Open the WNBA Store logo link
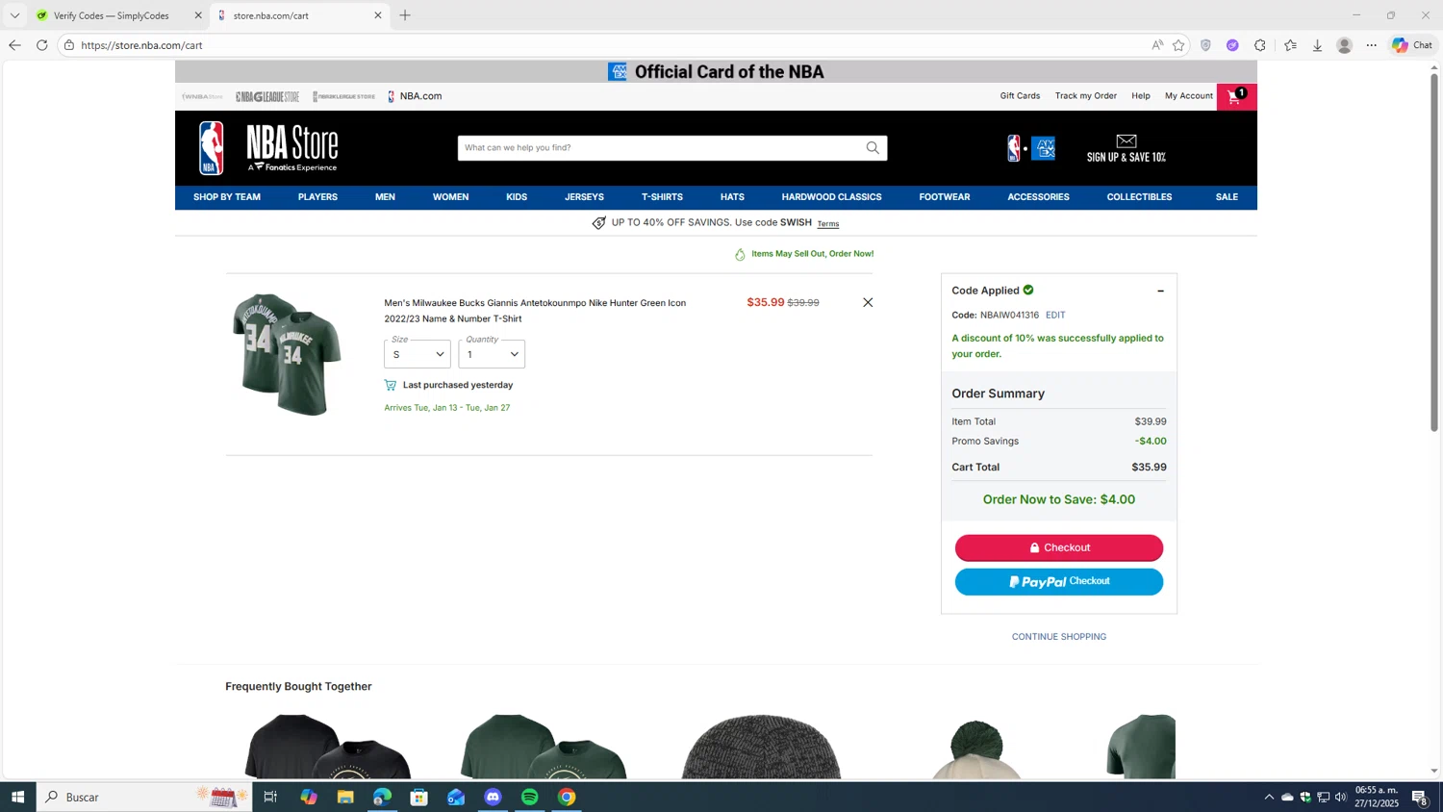The height and width of the screenshot is (812, 1443). pyautogui.click(x=202, y=96)
